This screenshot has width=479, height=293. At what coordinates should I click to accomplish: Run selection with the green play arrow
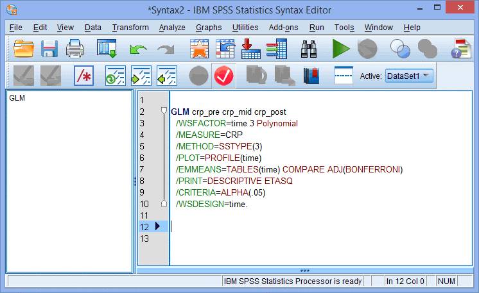(340, 49)
